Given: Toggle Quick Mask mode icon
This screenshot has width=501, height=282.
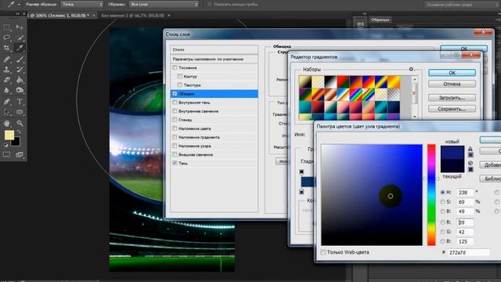Looking at the screenshot, I should tap(7, 154).
